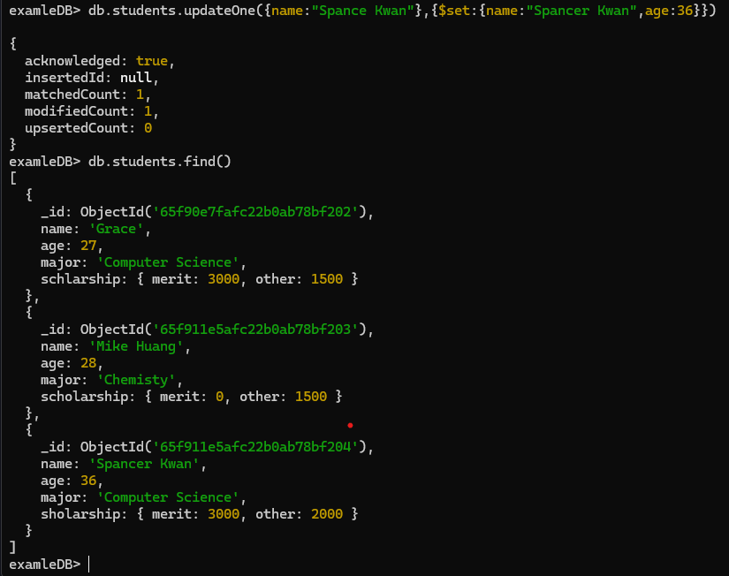The image size is (729, 576).
Task: Click the red dot marker
Action: [350, 426]
